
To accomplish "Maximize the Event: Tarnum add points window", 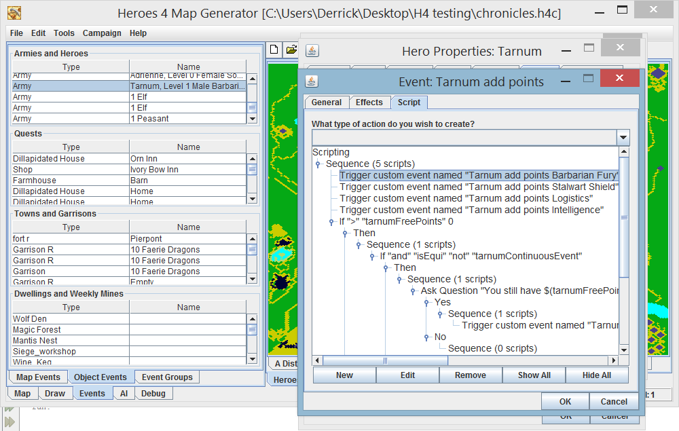I will 588,78.
